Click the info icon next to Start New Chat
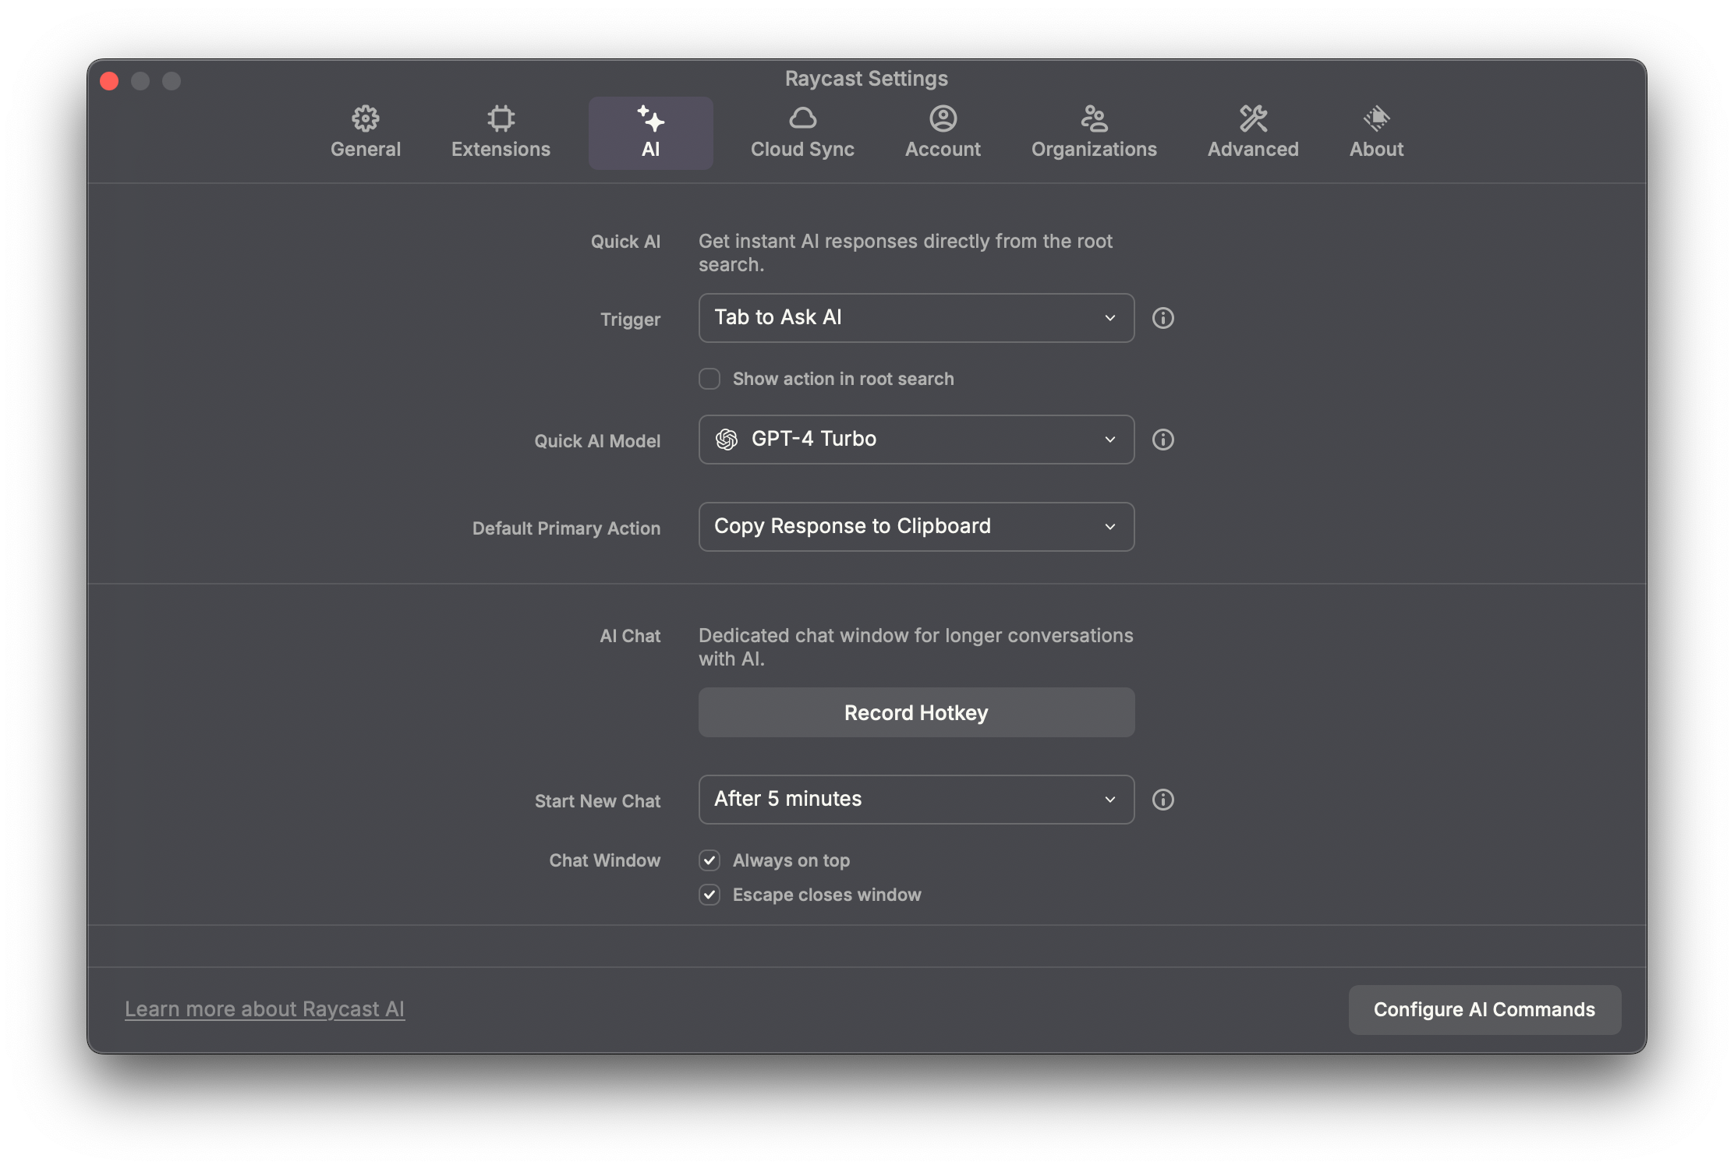 (x=1162, y=800)
